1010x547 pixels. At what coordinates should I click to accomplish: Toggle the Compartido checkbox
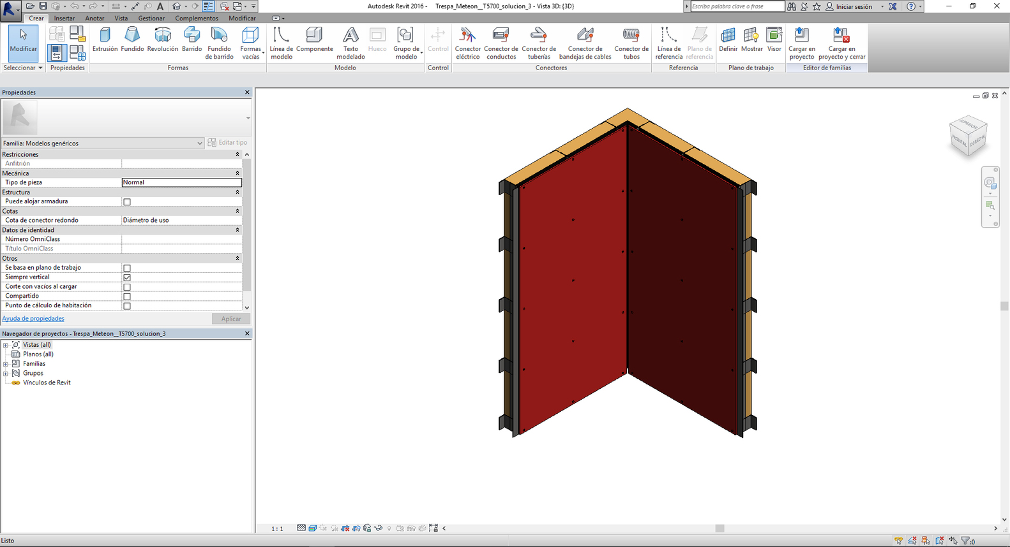coord(127,296)
